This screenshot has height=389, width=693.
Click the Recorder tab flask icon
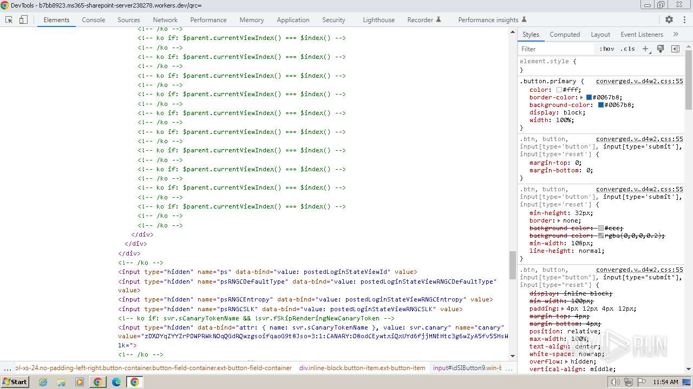pyautogui.click(x=439, y=19)
